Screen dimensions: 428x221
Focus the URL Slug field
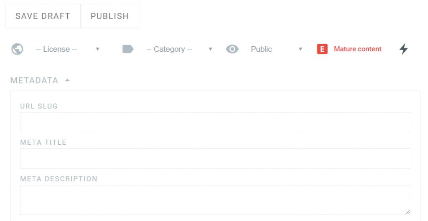point(215,122)
